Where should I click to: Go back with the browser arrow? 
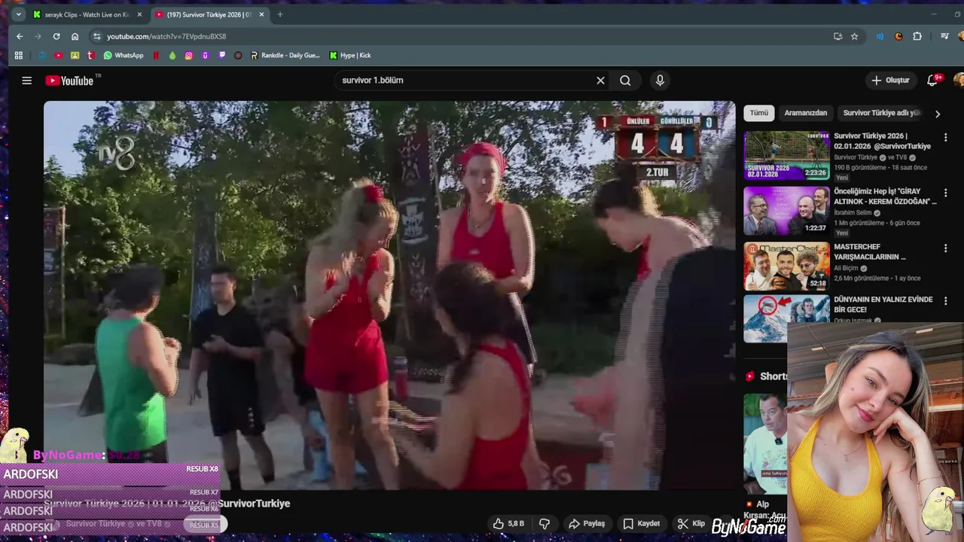(x=20, y=36)
